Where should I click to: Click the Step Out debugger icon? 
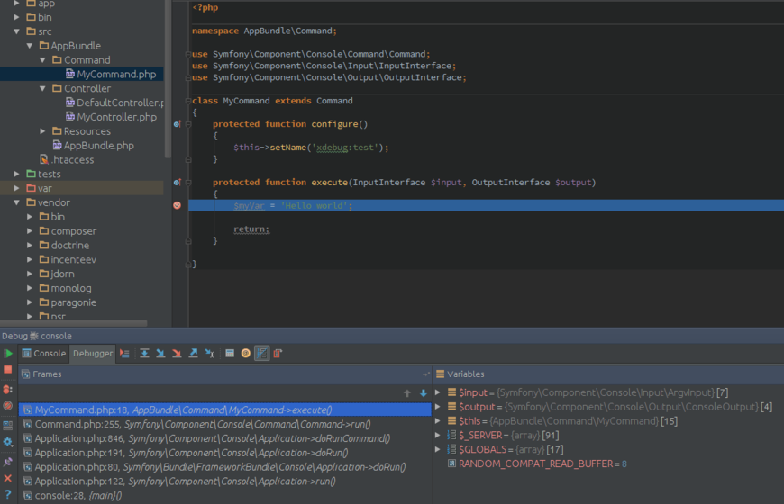click(193, 354)
